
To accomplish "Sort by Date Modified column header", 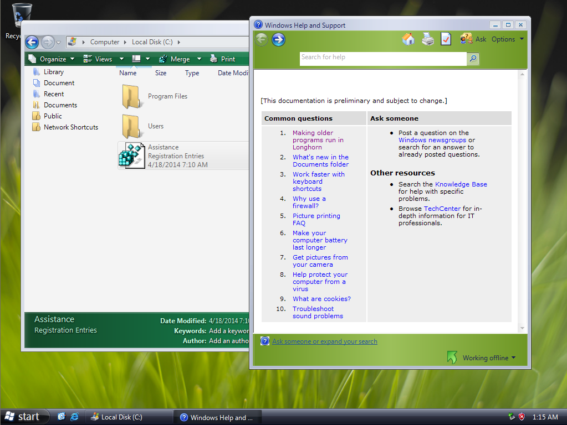I will point(233,73).
